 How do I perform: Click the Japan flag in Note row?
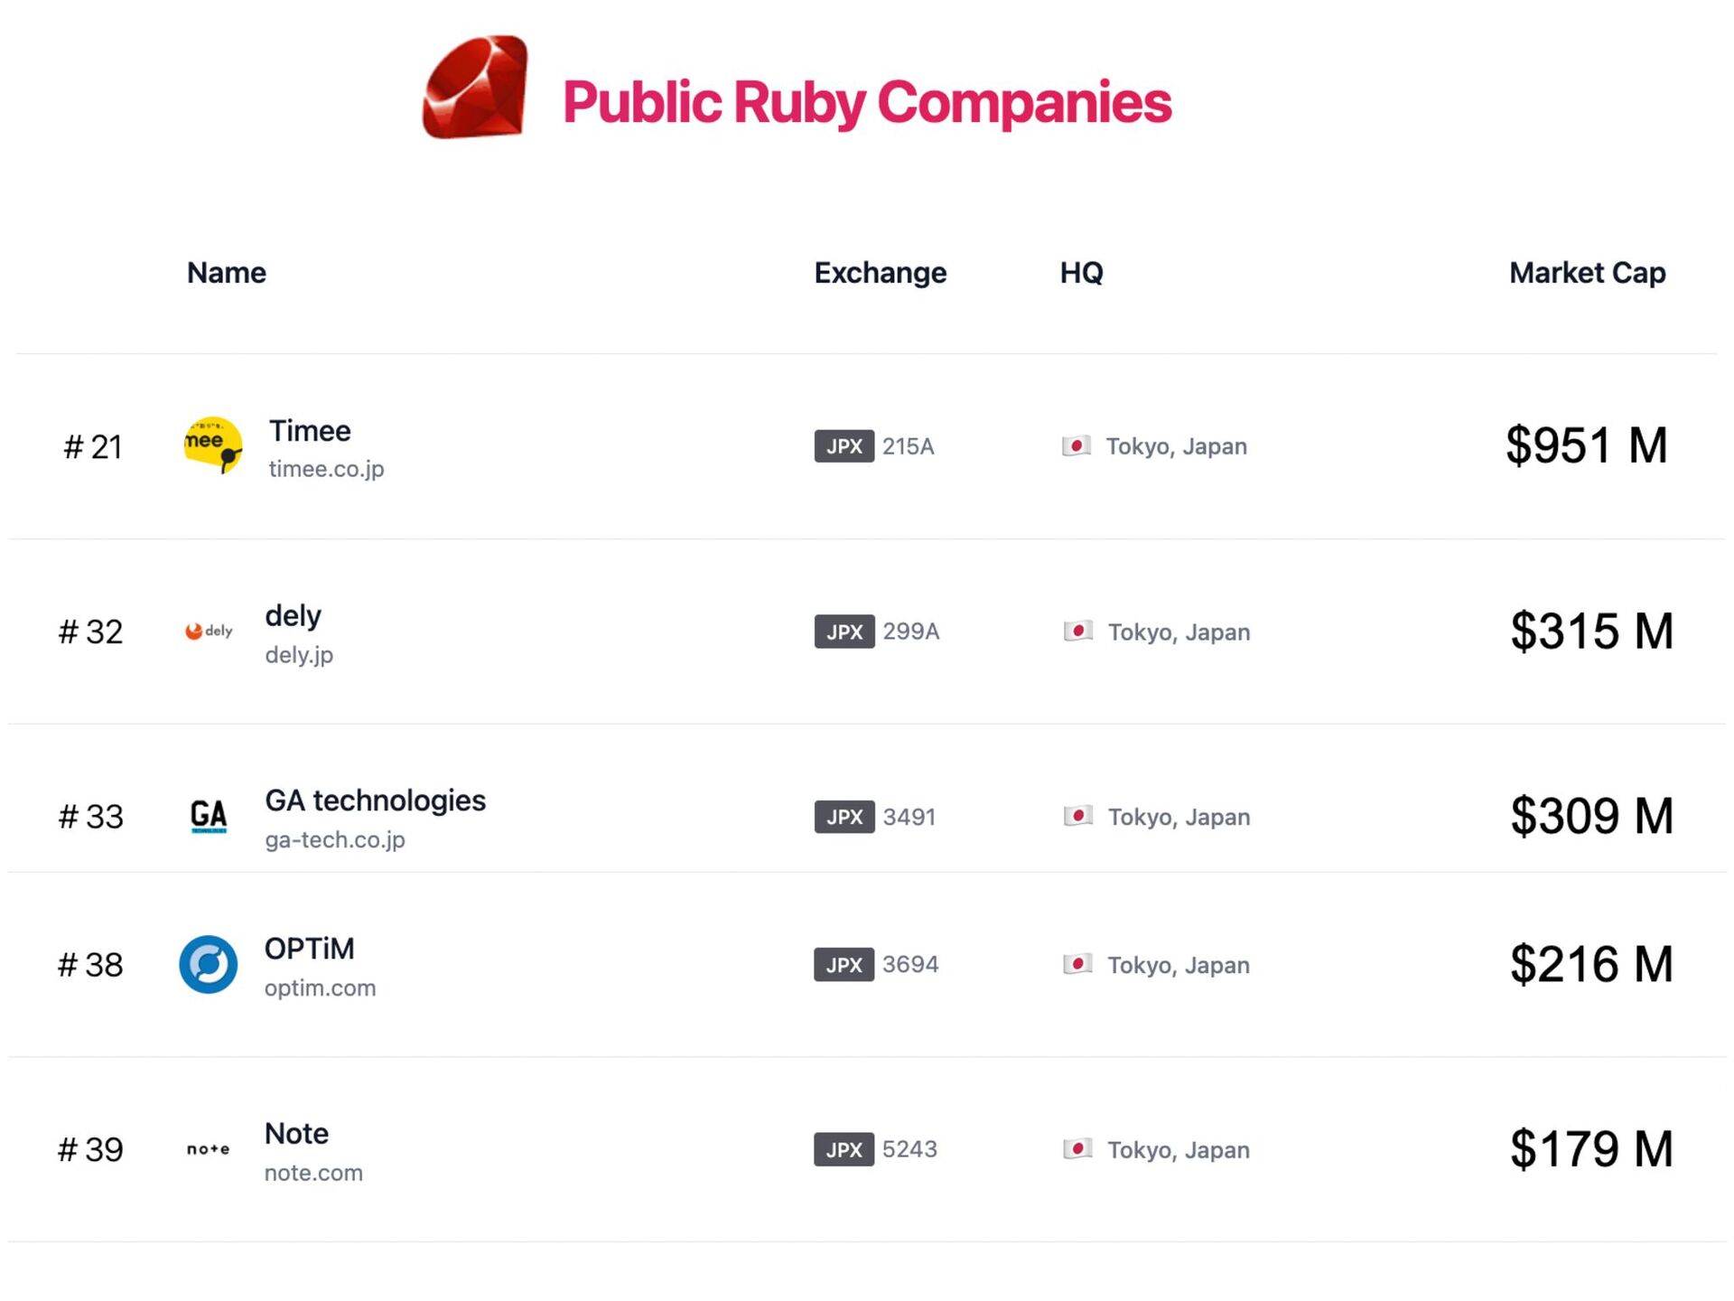click(x=1077, y=1148)
